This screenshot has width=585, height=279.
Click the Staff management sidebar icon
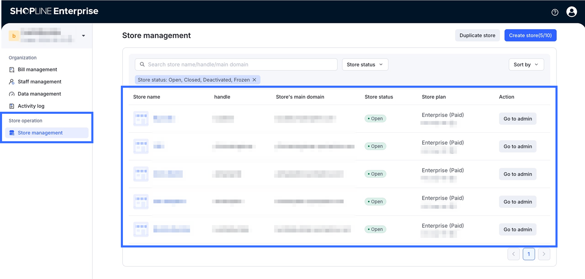(x=12, y=82)
